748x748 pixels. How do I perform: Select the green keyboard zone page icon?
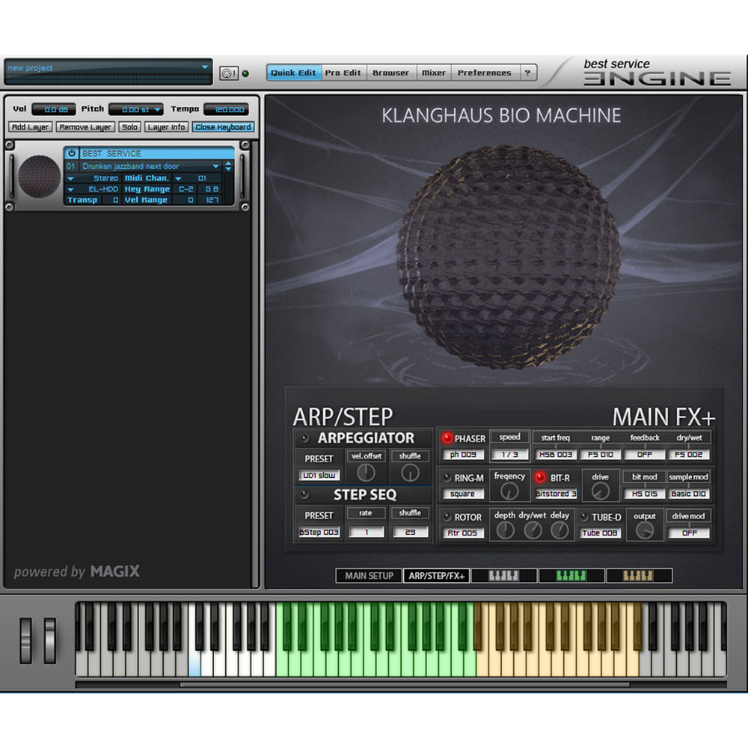tap(571, 576)
